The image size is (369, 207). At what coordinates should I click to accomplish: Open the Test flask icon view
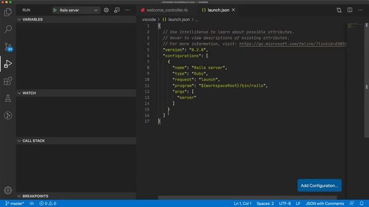tap(7, 98)
